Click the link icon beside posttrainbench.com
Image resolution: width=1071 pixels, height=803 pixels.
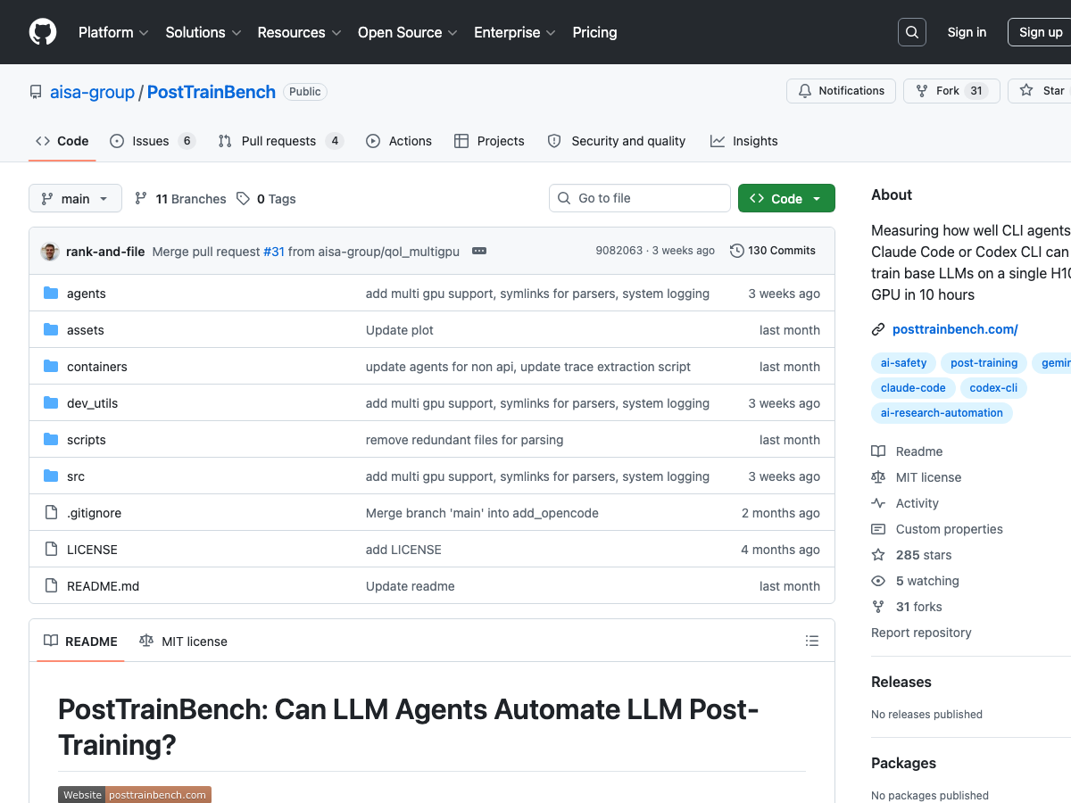pos(877,328)
